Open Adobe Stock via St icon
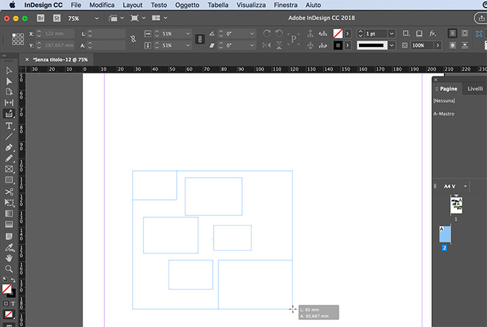The height and width of the screenshot is (327, 487). coord(56,18)
